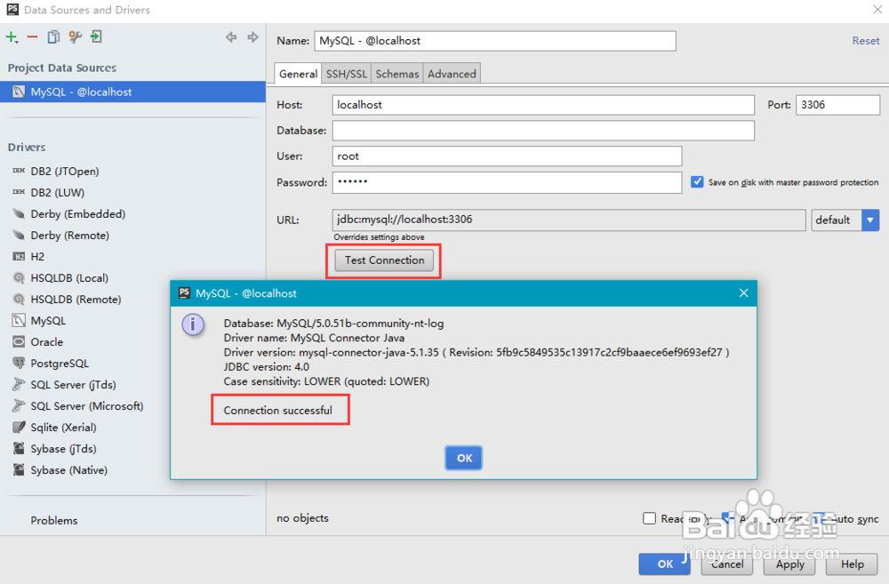Viewport: 889px width, 584px height.
Task: Toggle Auto sync option
Action: pos(821,518)
